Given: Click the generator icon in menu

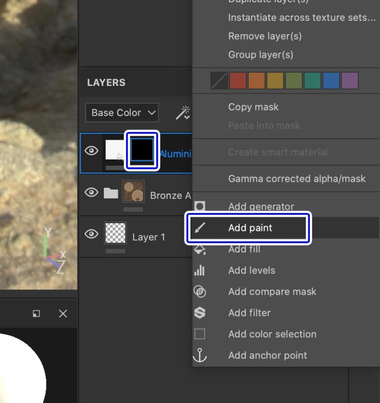Looking at the screenshot, I should click(200, 206).
